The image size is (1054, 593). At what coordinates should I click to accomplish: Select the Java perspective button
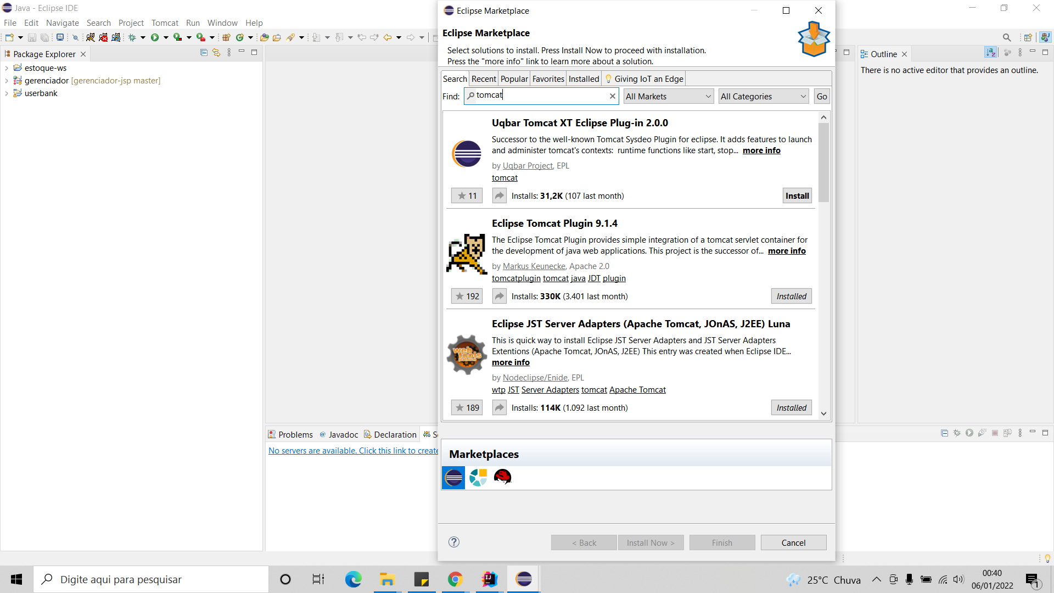1045,37
